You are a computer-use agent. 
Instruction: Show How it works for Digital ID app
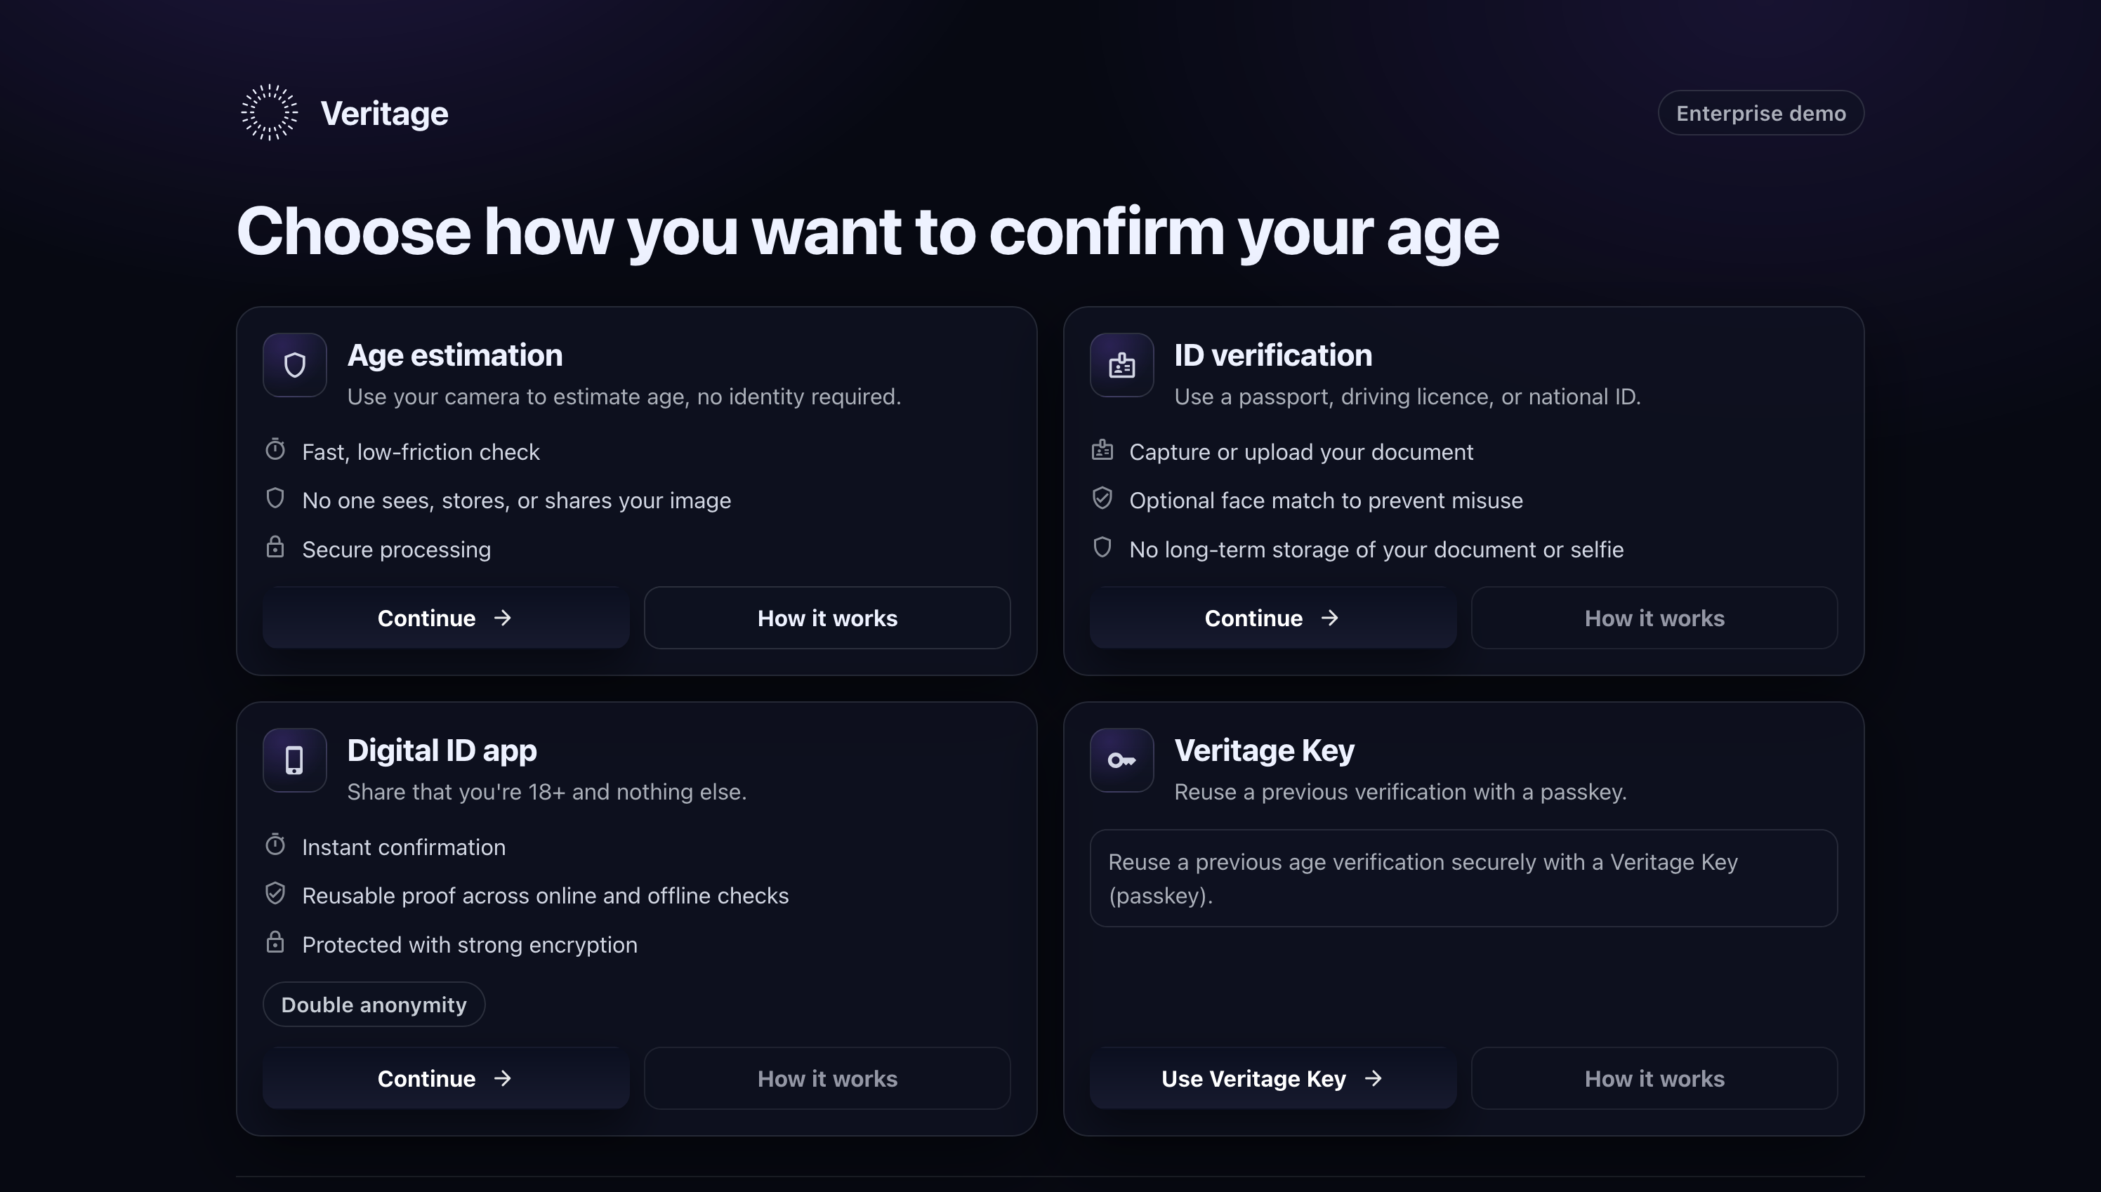[827, 1079]
